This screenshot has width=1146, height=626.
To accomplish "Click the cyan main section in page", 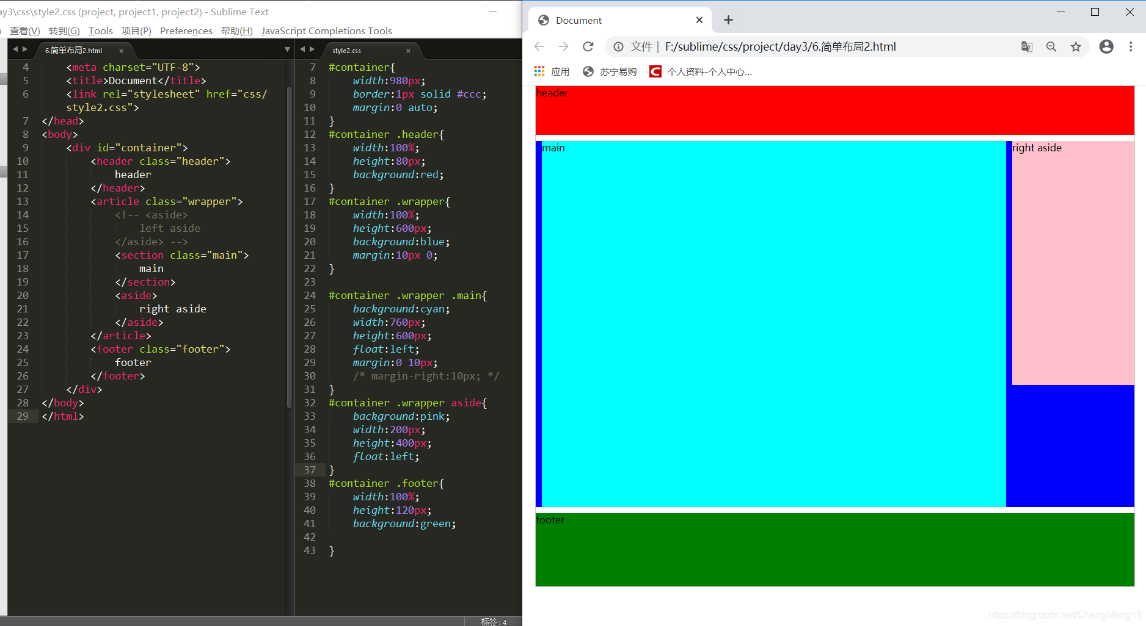I will tap(773, 324).
